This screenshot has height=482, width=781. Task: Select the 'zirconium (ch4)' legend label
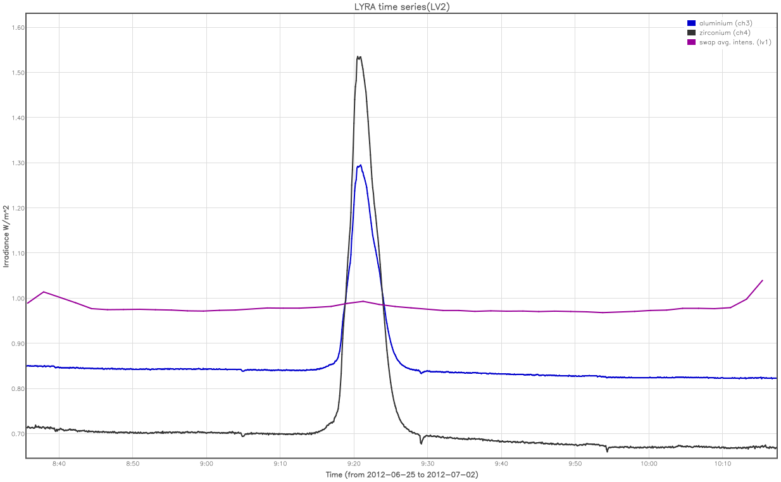725,32
